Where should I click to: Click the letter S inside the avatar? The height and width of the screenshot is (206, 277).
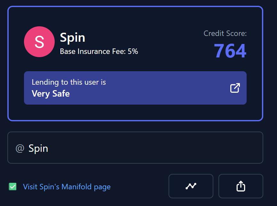coord(39,42)
